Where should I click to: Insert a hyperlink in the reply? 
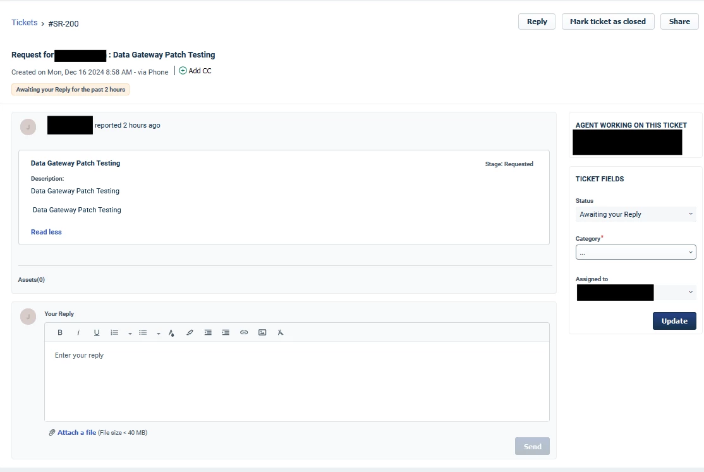[244, 332]
